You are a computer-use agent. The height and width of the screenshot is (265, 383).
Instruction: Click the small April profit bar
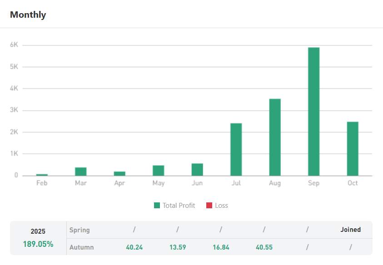point(119,173)
